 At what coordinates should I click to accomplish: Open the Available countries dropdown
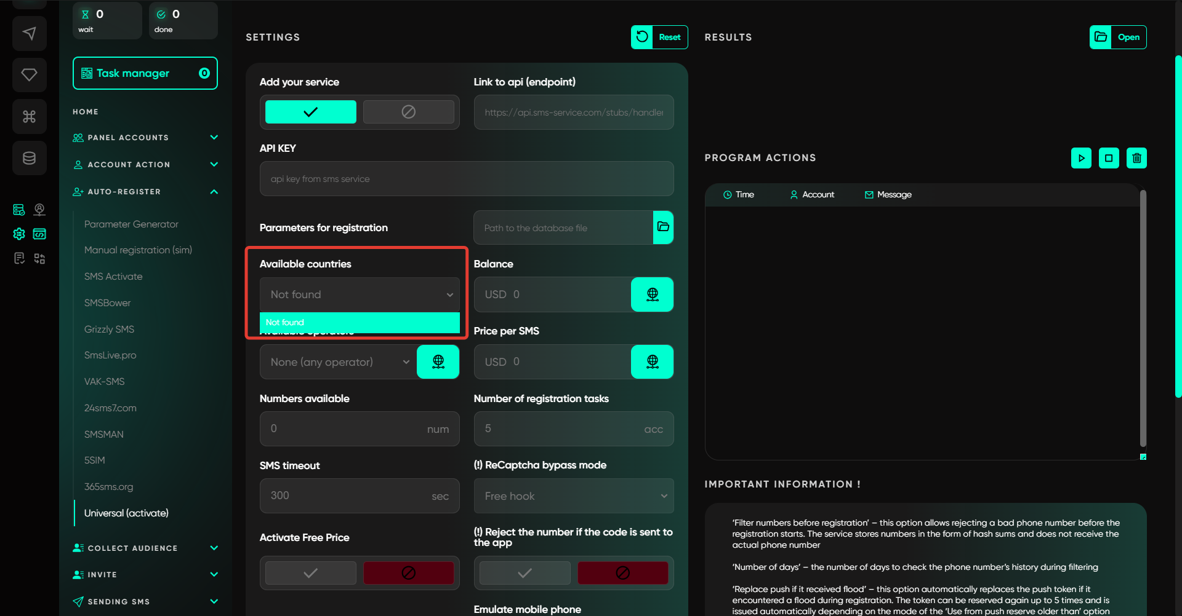pyautogui.click(x=360, y=294)
